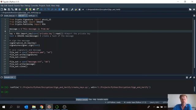Click the Run current cell icon

point(27,9)
